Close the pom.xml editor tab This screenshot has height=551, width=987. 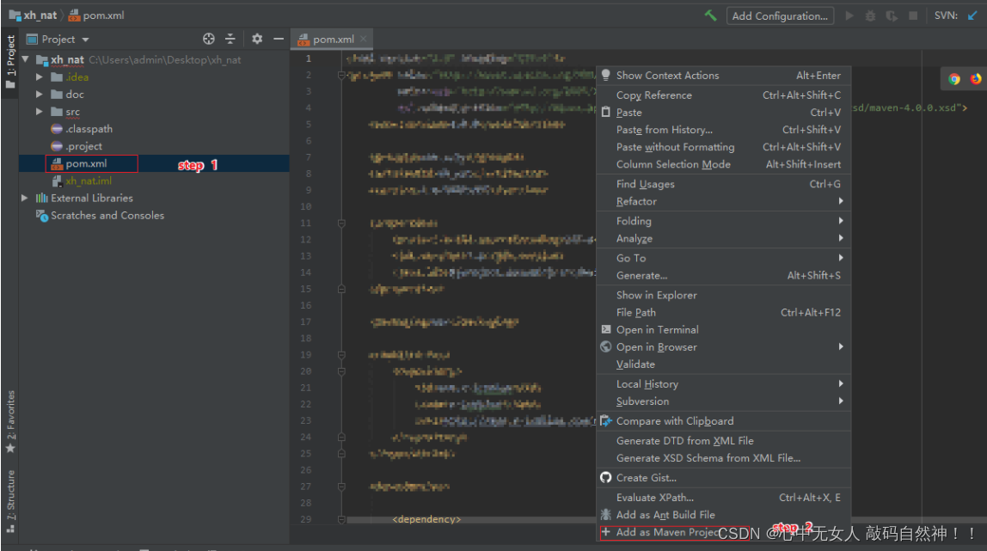pos(363,39)
